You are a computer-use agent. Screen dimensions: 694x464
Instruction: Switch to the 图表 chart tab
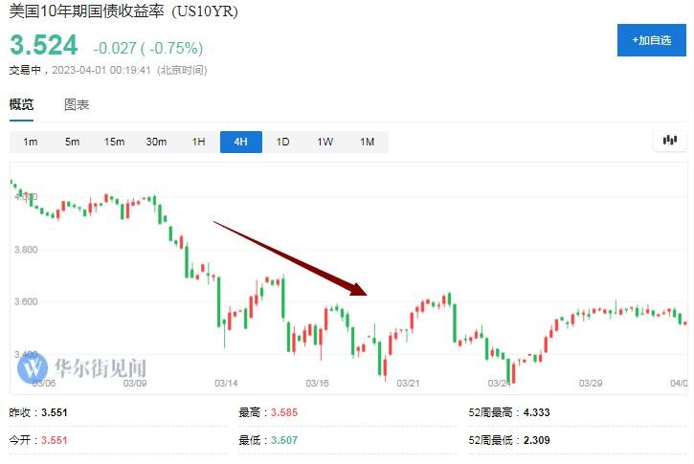(77, 104)
